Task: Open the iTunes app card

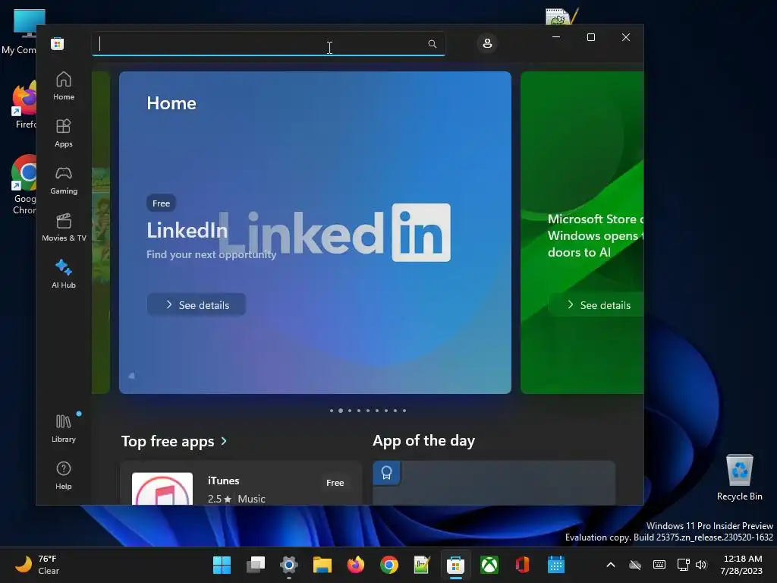Action: [241, 484]
